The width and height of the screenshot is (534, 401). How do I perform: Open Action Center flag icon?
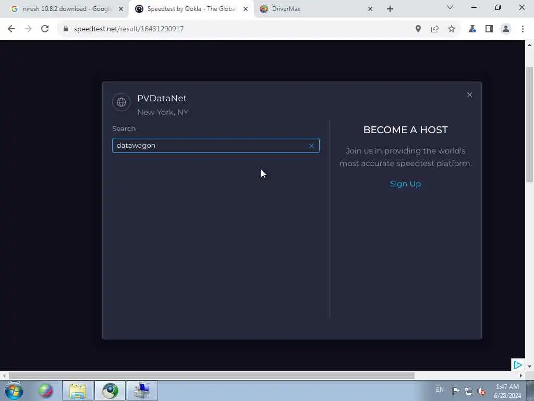tap(456, 391)
